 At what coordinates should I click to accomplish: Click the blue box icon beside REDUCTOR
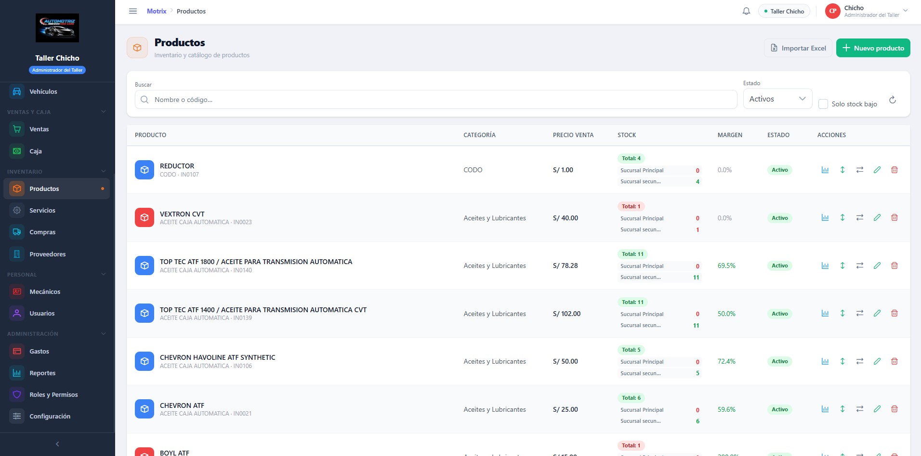point(145,170)
